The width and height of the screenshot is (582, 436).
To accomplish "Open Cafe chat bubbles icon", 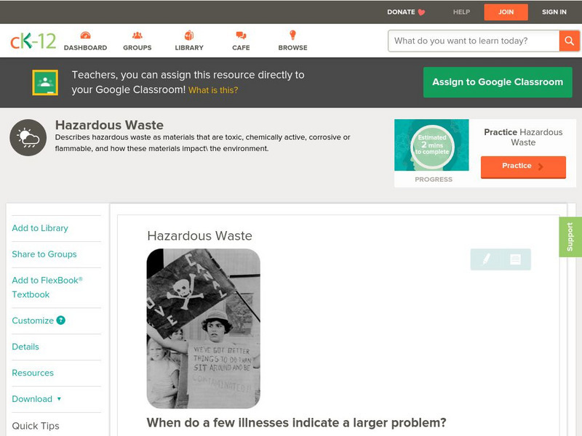I will click(241, 35).
